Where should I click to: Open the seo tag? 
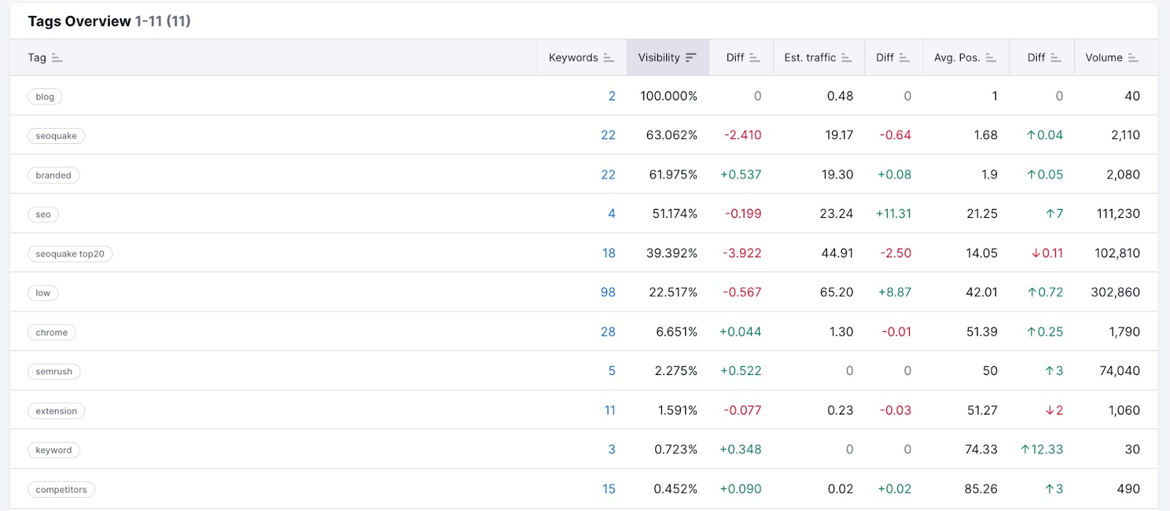point(43,215)
